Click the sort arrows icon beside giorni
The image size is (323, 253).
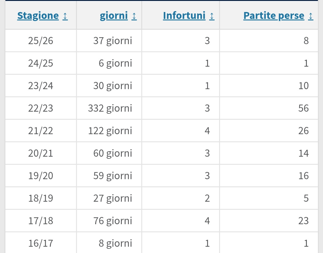coord(134,16)
